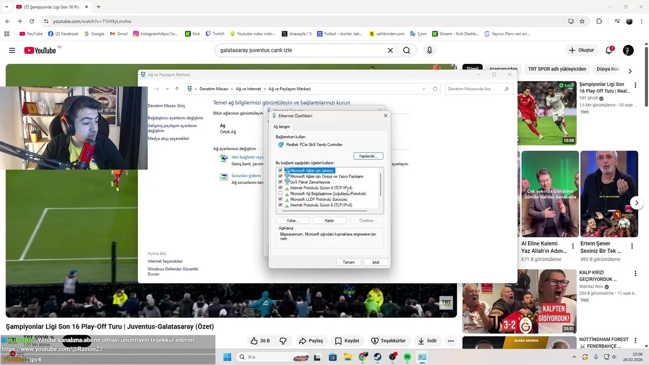
Task: Select the Tümü filter chip
Action: pos(472,69)
